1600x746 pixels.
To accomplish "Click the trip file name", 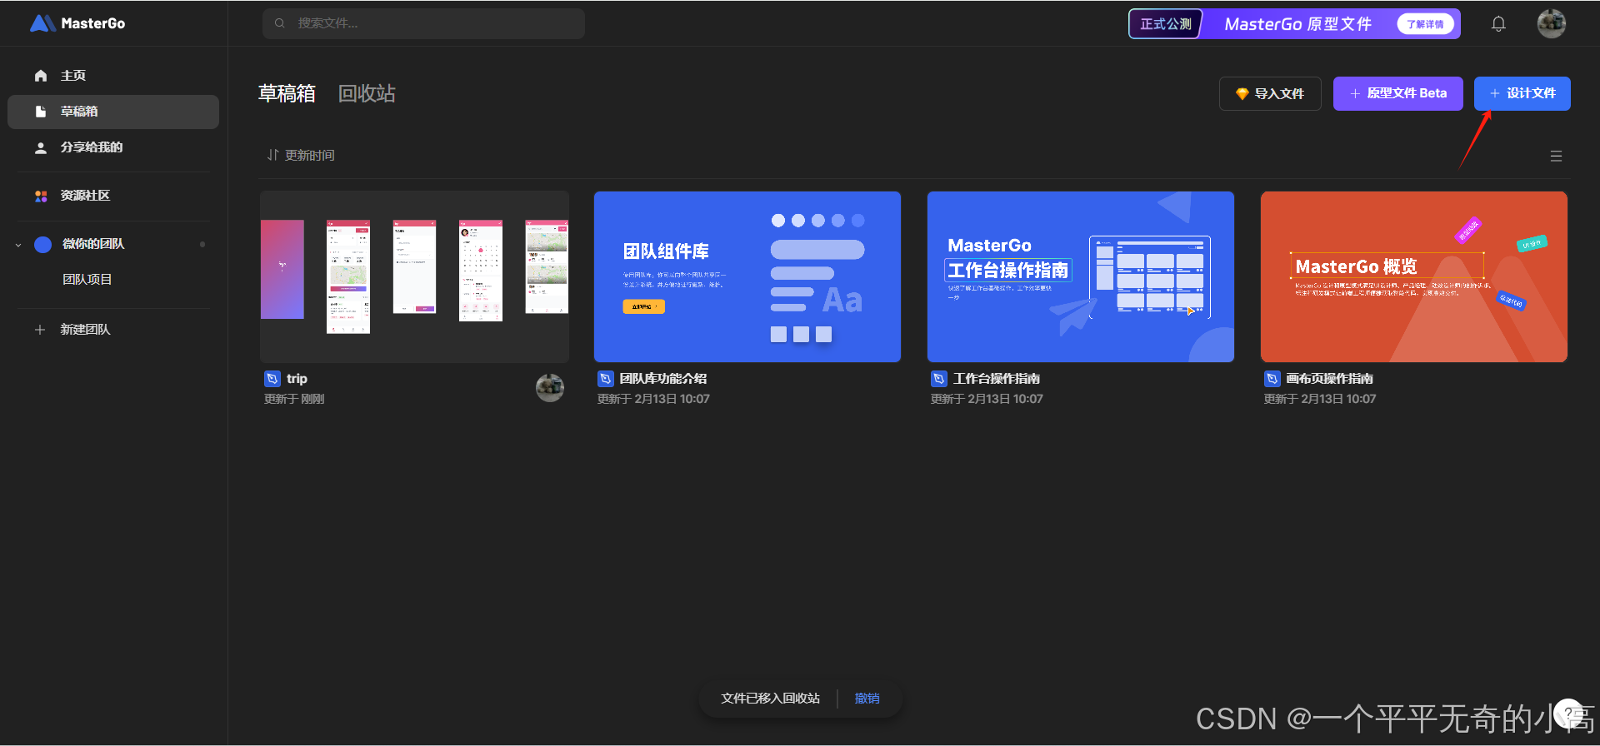I will click(x=297, y=379).
